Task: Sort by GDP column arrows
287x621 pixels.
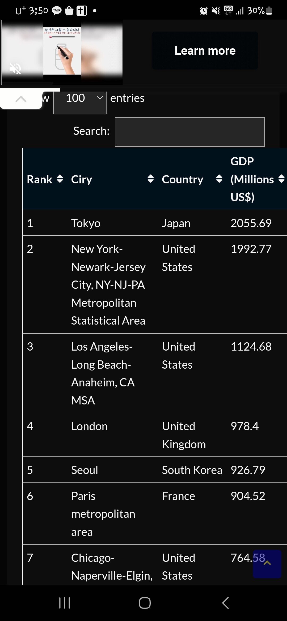Action: pyautogui.click(x=281, y=179)
